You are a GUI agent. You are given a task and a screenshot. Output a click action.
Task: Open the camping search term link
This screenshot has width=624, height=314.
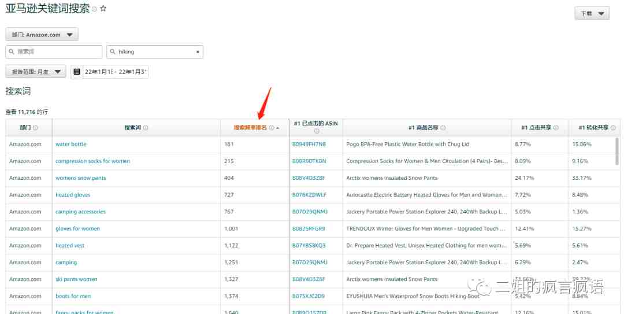pos(66,263)
